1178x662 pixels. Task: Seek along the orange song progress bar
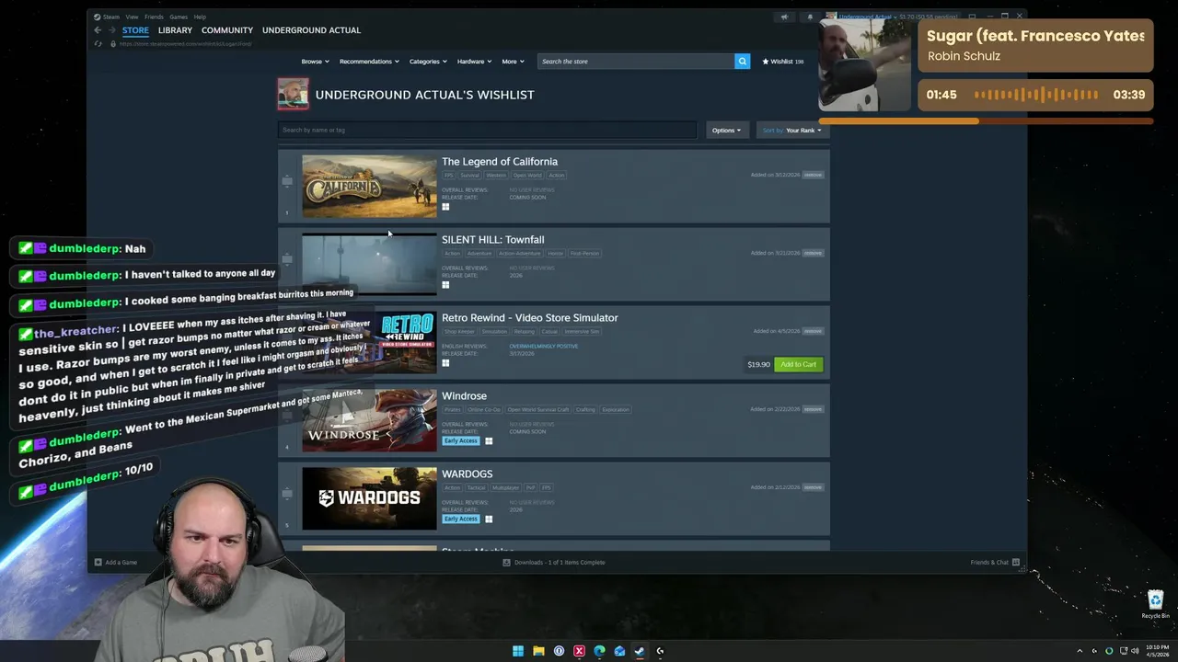[985, 120]
